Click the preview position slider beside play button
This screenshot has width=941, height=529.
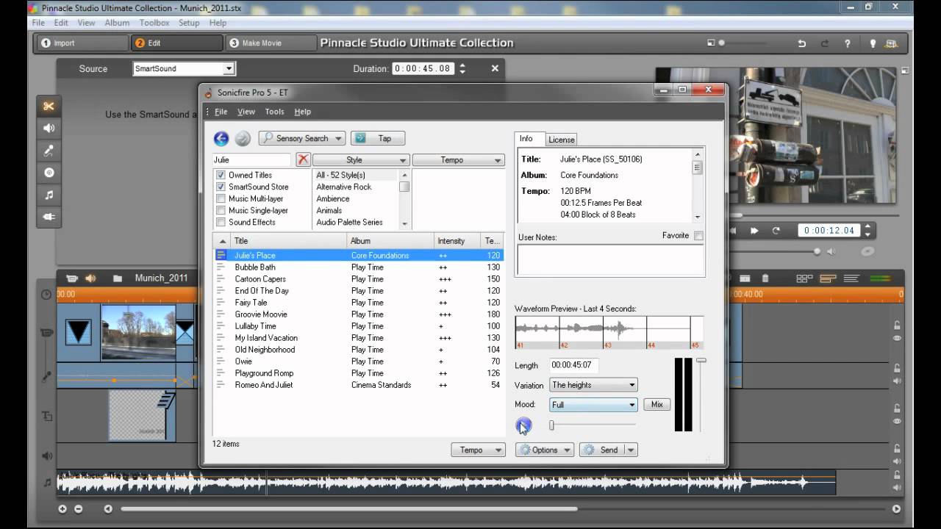[551, 425]
